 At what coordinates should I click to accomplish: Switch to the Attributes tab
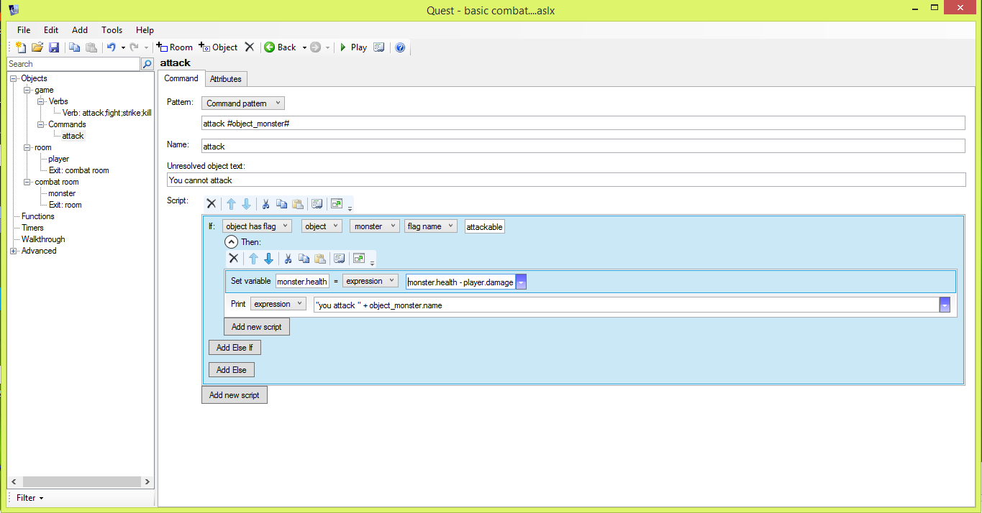226,79
